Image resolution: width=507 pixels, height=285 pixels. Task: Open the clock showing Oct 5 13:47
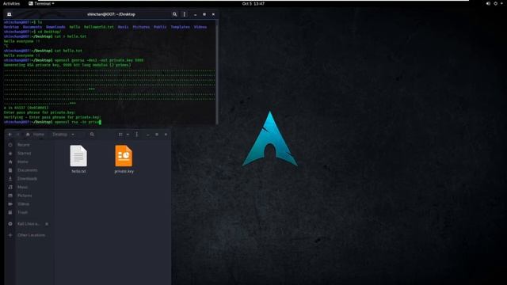click(253, 3)
